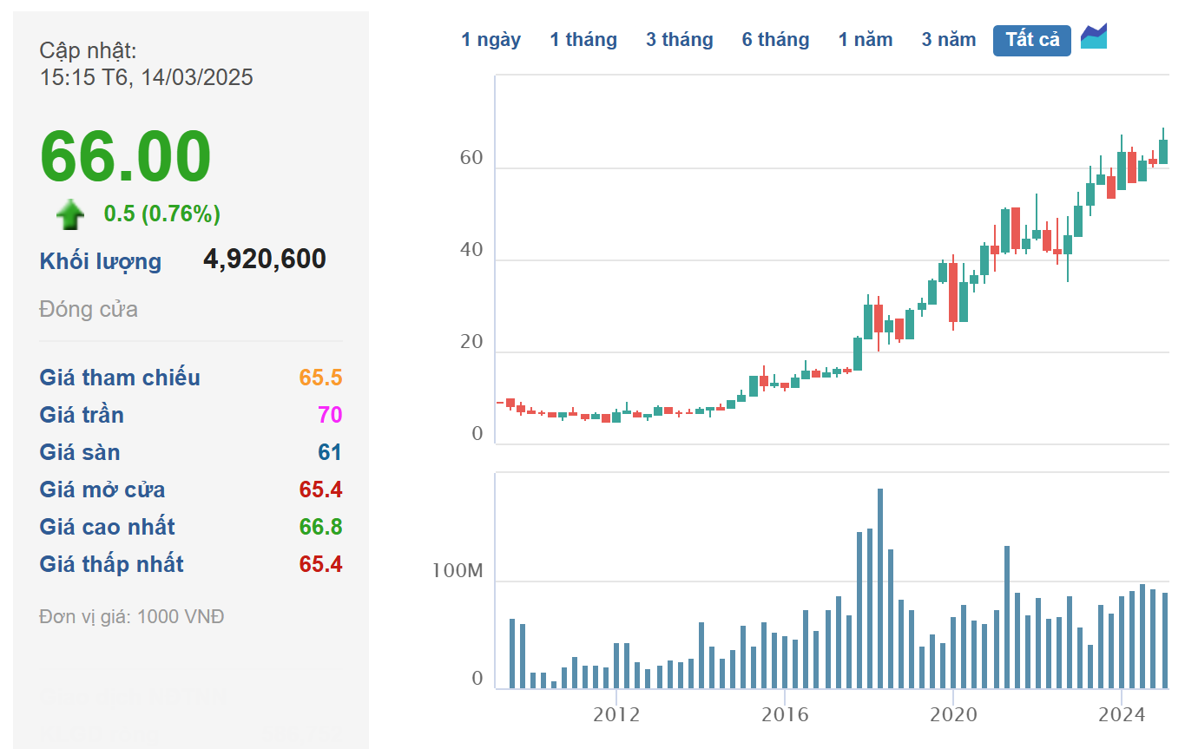Click 'Giá mở cửa' label
Viewport: 1185px width, 749px height.
point(102,489)
